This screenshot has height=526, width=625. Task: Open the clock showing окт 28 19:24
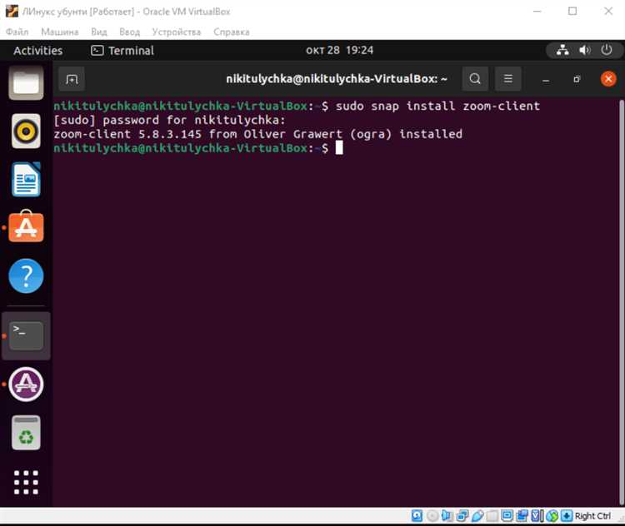(340, 50)
